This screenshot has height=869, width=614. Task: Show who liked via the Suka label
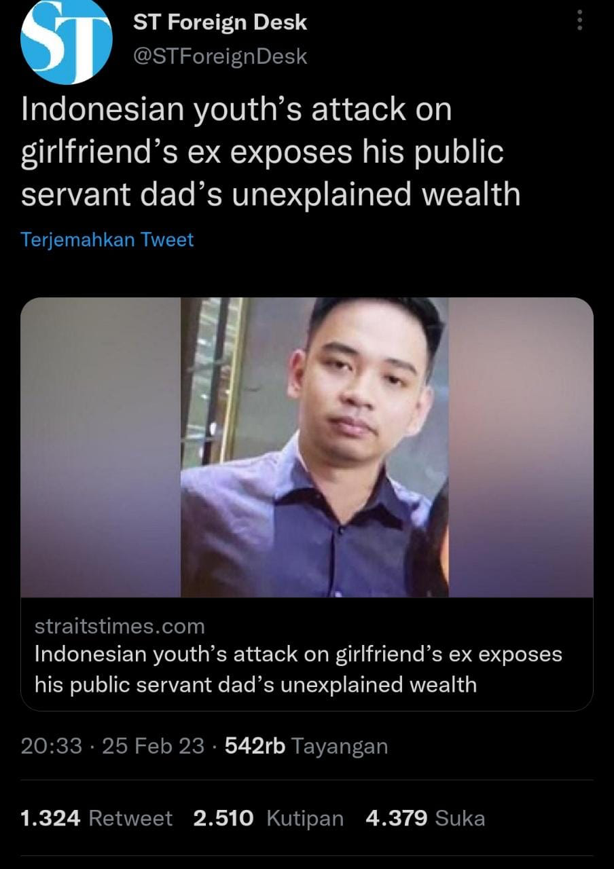coord(460,818)
